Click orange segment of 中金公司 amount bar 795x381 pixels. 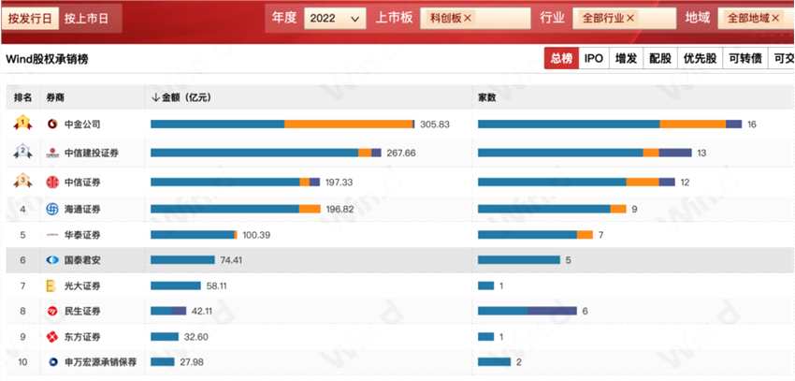click(348, 125)
